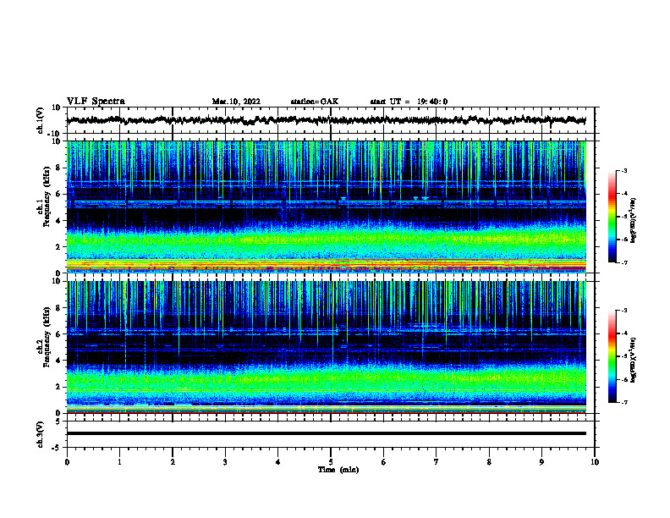Click the "VLF Spectra" plot title
Image resolution: width=670 pixels, height=518 pixels.
pos(96,102)
